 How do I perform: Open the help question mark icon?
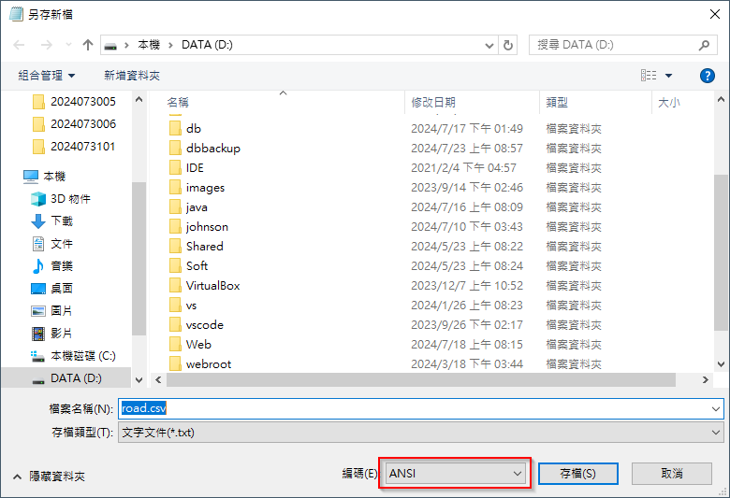pyautogui.click(x=708, y=76)
